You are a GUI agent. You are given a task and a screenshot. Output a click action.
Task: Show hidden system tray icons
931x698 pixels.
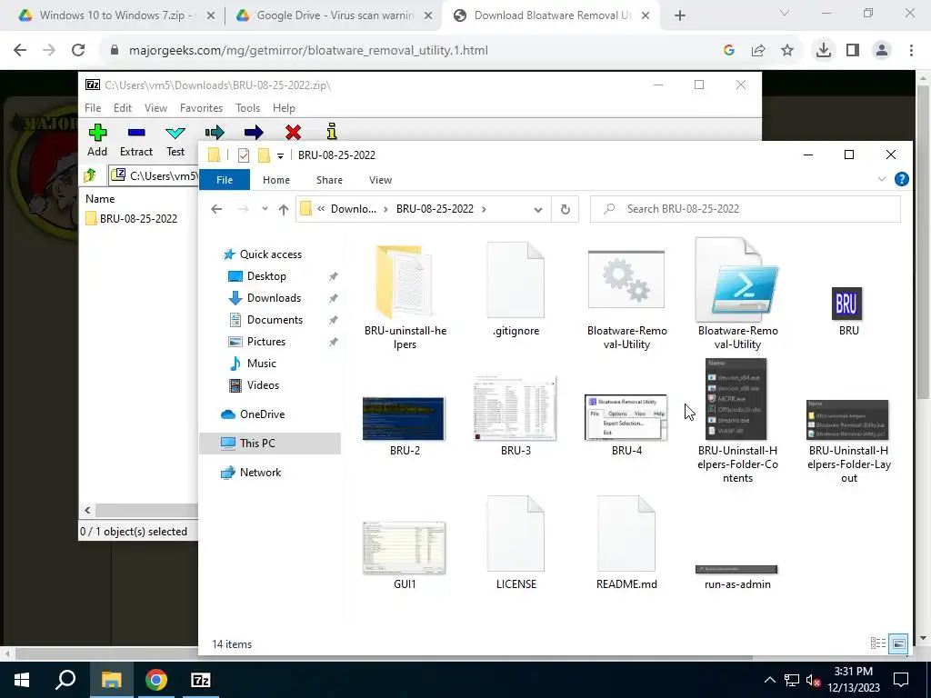pos(769,680)
